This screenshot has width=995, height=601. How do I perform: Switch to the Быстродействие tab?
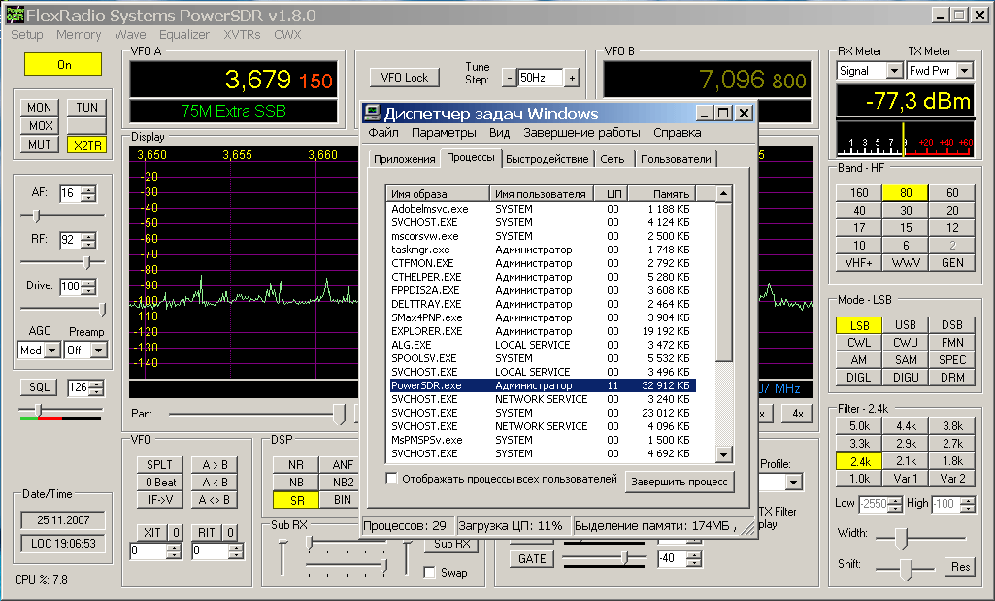pyautogui.click(x=547, y=159)
